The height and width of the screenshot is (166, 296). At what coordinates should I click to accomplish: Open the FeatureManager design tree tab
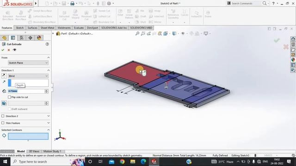pyautogui.click(x=4, y=38)
